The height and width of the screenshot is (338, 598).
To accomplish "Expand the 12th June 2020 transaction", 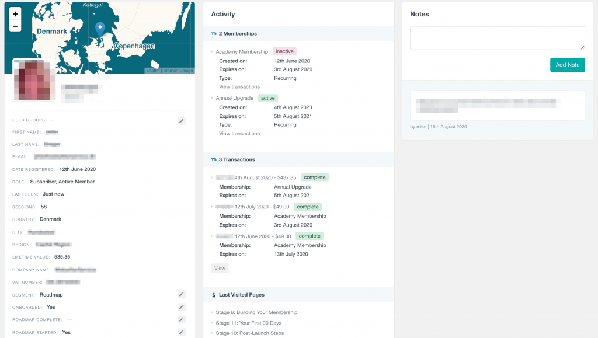I will 253,236.
